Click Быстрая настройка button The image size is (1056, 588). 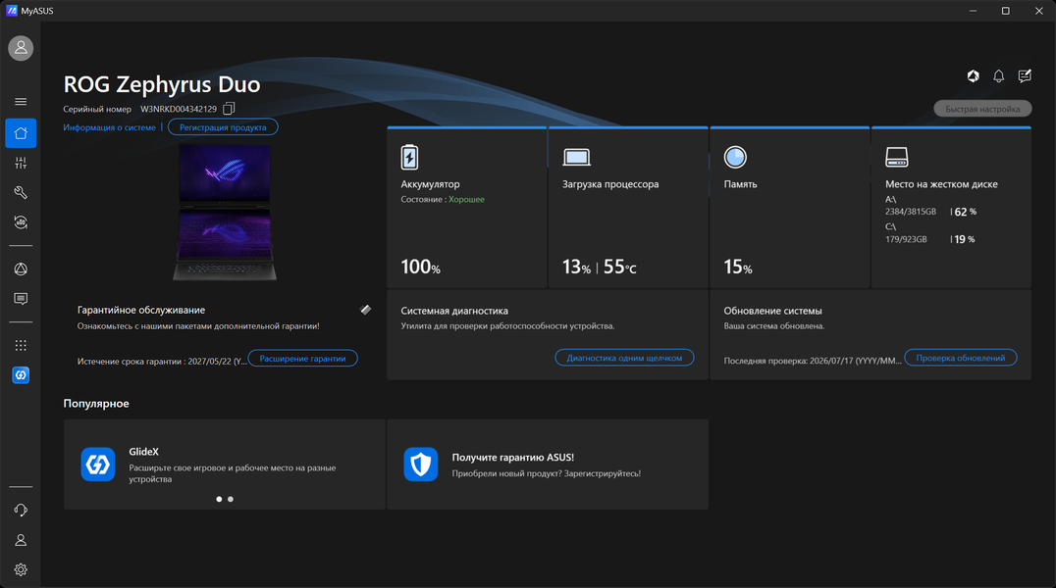(x=982, y=109)
